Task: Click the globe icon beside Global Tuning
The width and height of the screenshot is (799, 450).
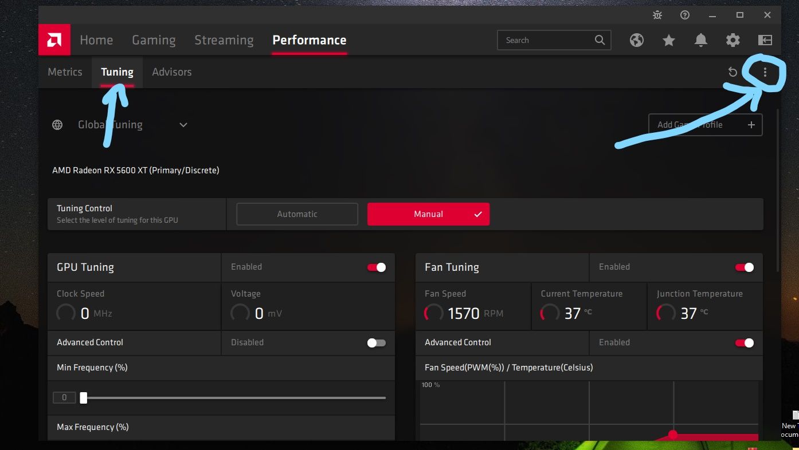Action: coord(57,125)
